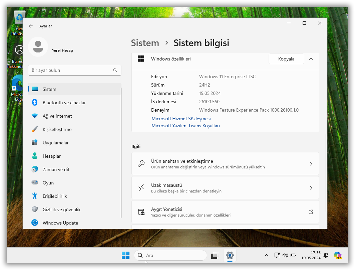Select Windows Update in sidebar
355x270 pixels.
point(75,223)
